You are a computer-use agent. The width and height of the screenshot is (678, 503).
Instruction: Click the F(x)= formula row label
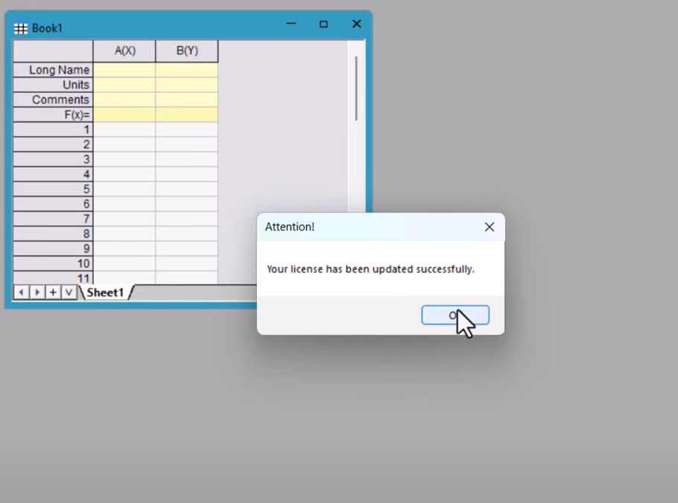click(53, 115)
